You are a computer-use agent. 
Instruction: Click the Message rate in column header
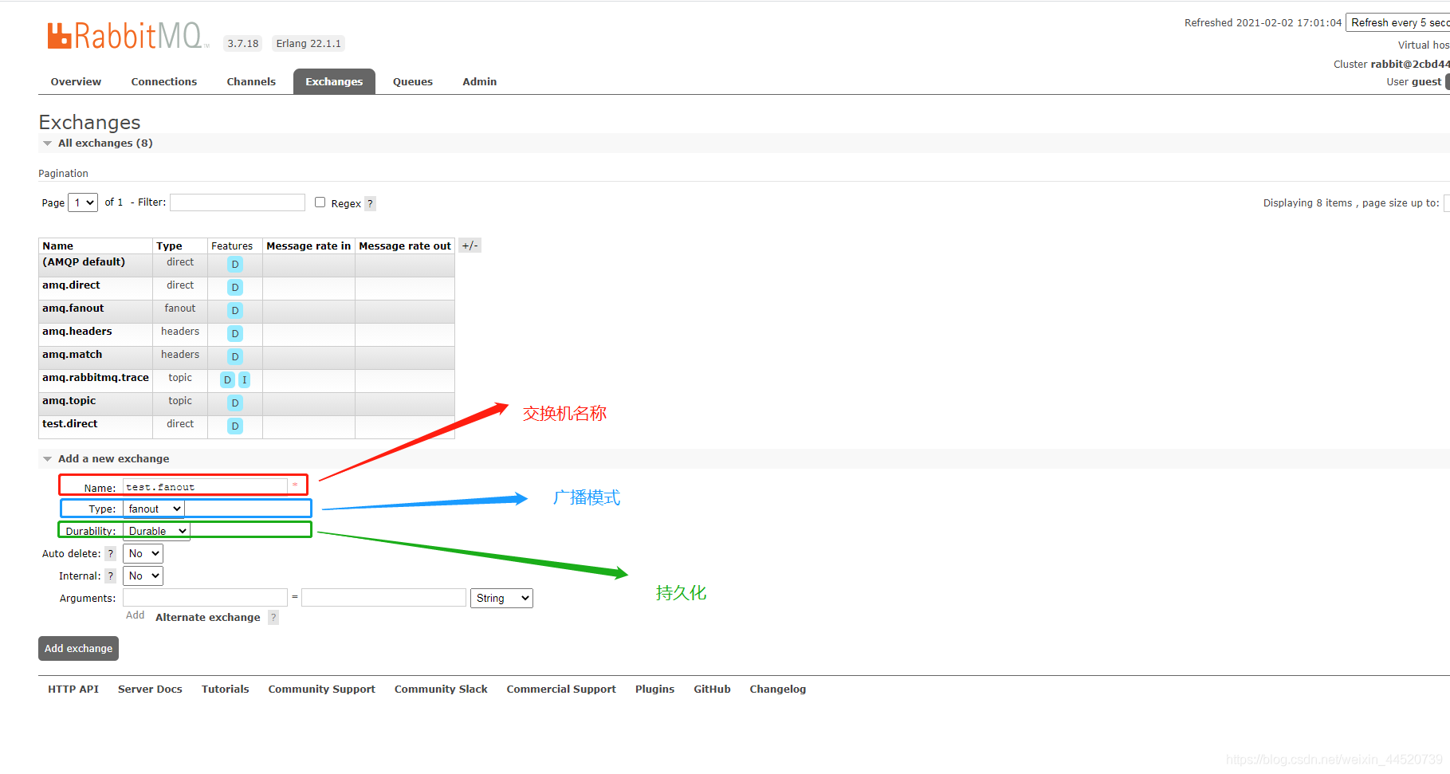[x=308, y=246]
